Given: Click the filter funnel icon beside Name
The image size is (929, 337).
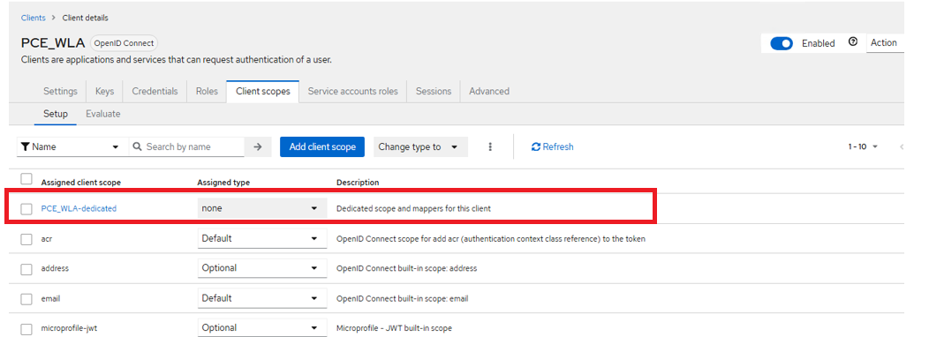Looking at the screenshot, I should pos(25,146).
